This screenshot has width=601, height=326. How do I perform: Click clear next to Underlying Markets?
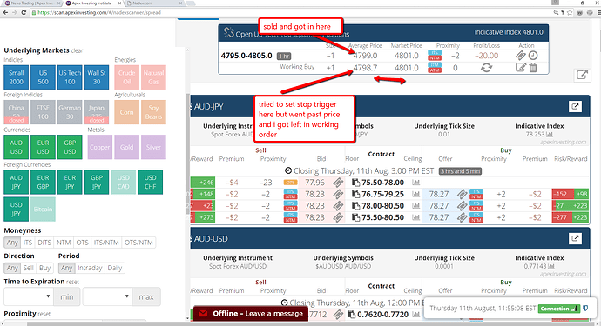[77, 51]
